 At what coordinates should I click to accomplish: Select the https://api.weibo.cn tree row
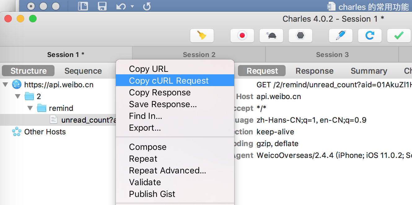pos(58,85)
